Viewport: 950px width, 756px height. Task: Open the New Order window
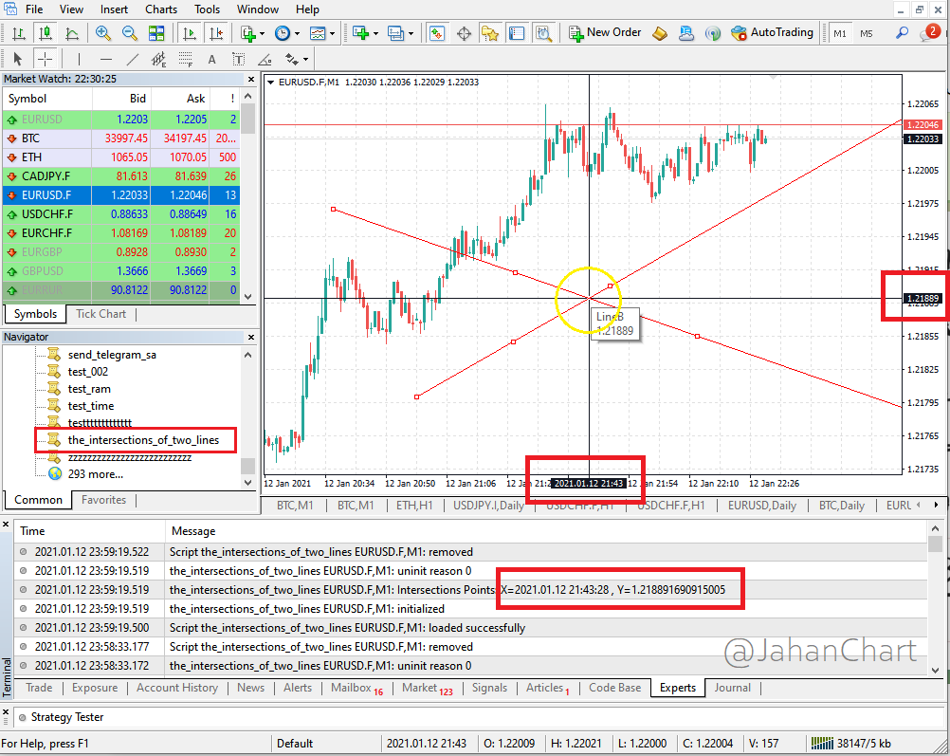605,32
